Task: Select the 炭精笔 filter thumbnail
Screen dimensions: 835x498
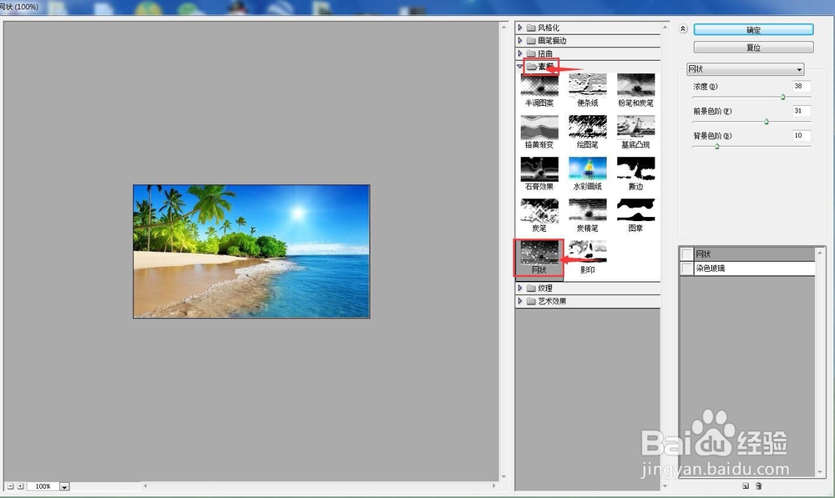Action: (x=587, y=211)
